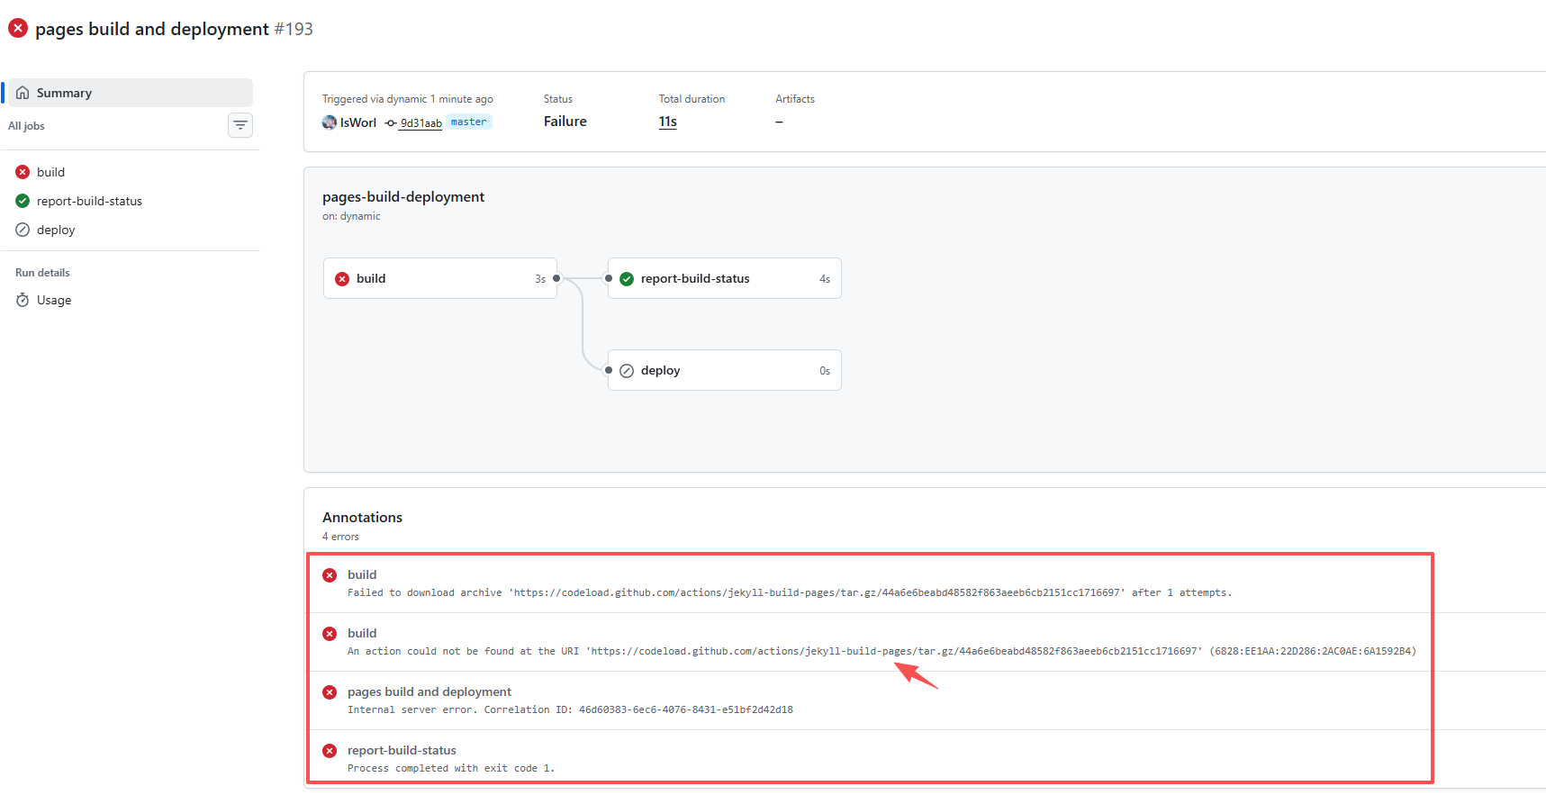Screen dimensions: 1546x795
Task: Click the red failure icon in build graph node
Action: (x=342, y=279)
